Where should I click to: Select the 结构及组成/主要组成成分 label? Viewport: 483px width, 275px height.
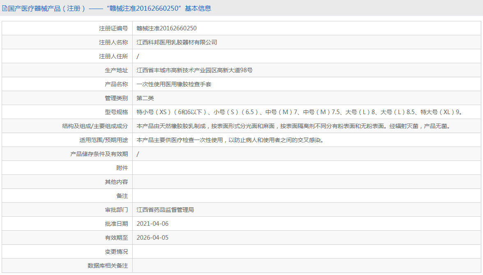pyautogui.click(x=95, y=126)
